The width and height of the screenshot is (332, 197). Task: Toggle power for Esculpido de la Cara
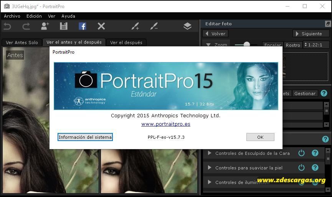301,153
